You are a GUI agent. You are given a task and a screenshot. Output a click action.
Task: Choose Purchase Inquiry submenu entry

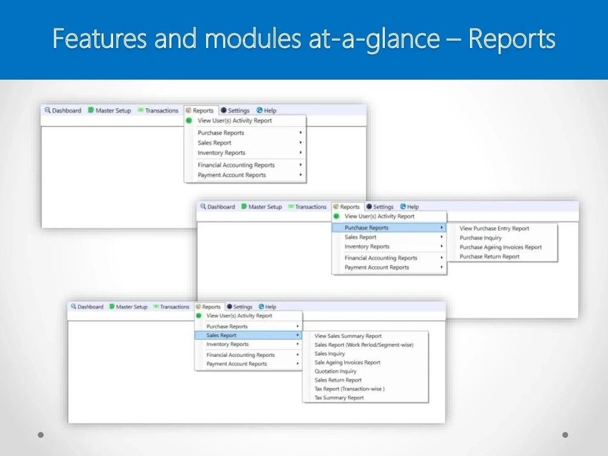[480, 238]
